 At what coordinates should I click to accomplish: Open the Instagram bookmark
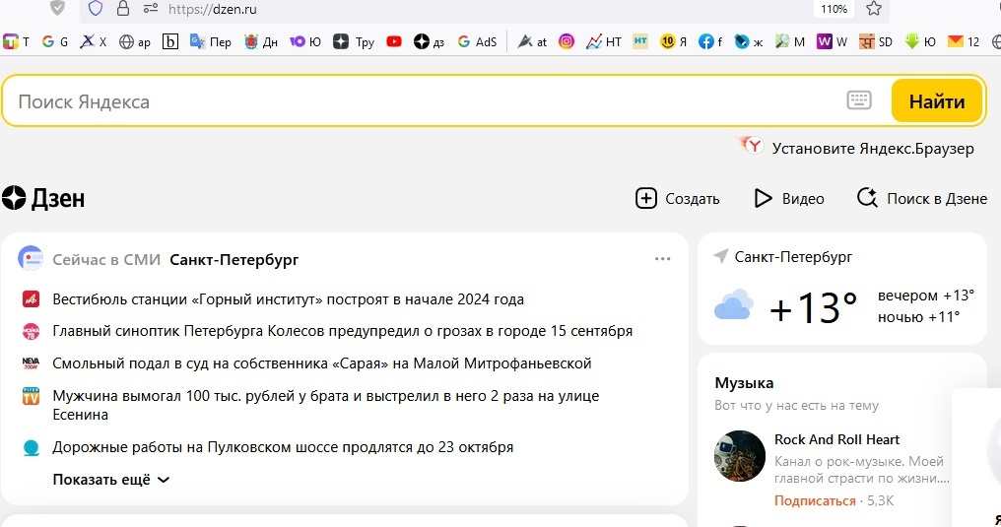(x=567, y=41)
